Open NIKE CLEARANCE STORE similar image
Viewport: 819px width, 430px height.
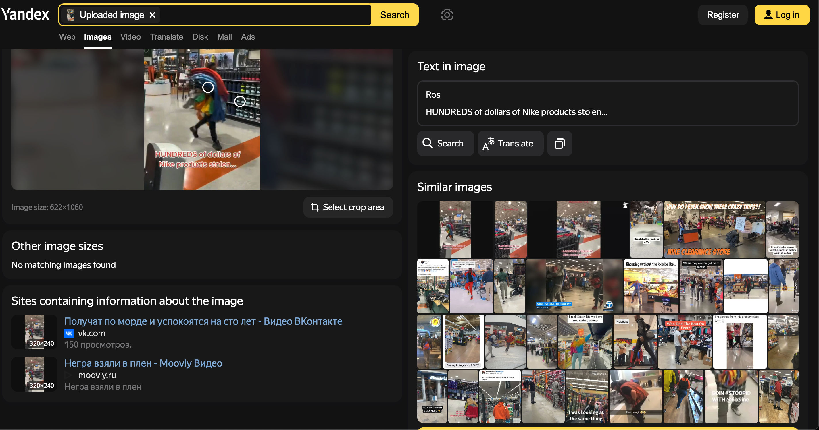tap(714, 229)
